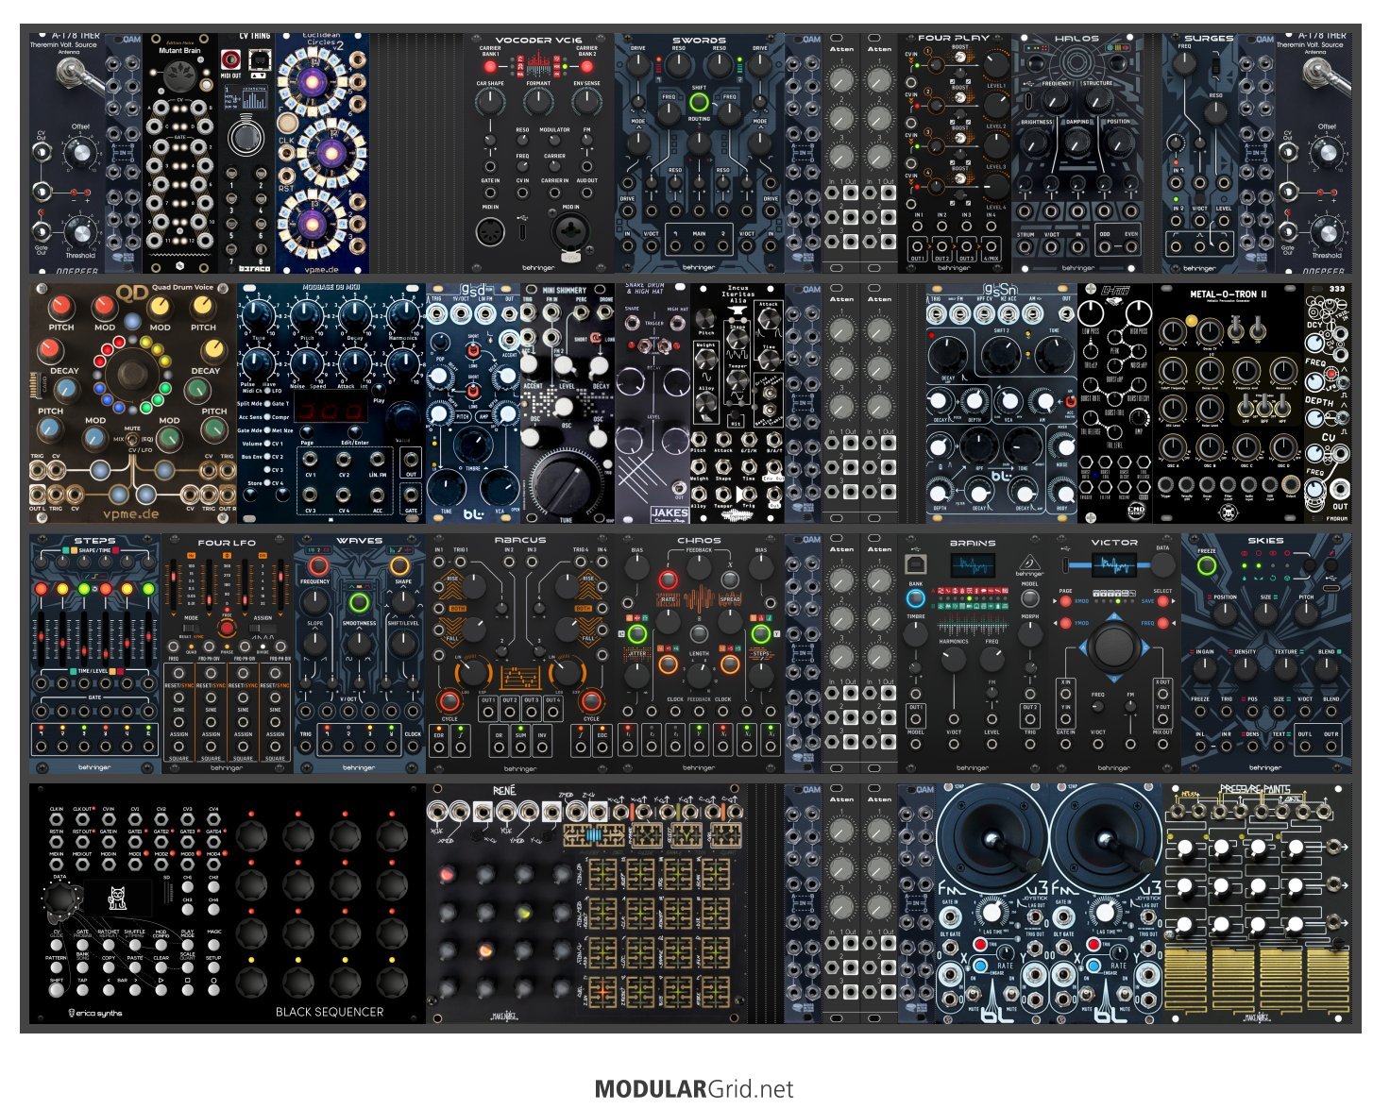Click the Car Shape knob on Vocoder VC16
Image resolution: width=1390 pixels, height=1109 pixels.
[490, 102]
